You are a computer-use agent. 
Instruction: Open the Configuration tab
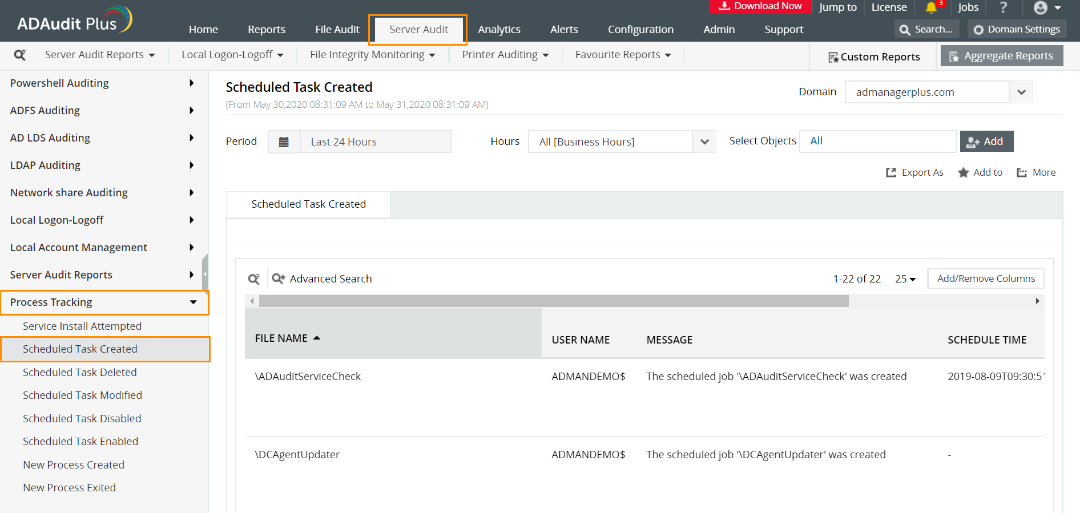point(640,29)
